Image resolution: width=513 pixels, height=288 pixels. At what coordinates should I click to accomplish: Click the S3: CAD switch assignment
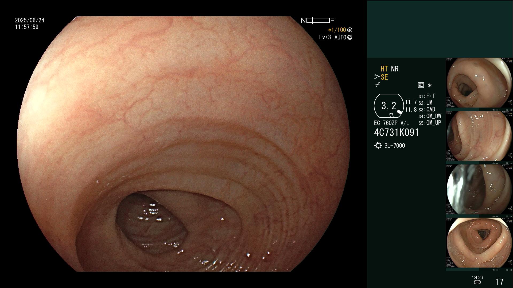tap(427, 109)
